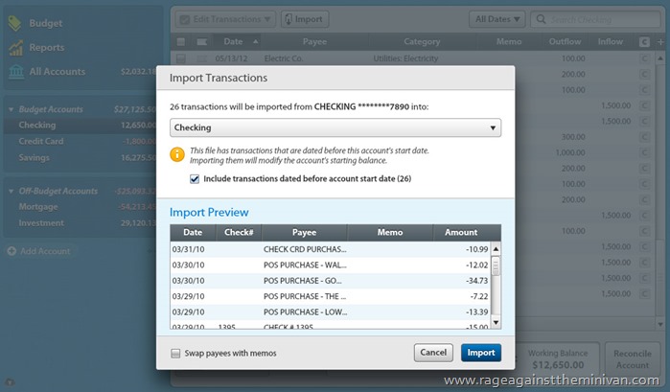
Task: Click the register Memo column header
Action: click(x=508, y=41)
